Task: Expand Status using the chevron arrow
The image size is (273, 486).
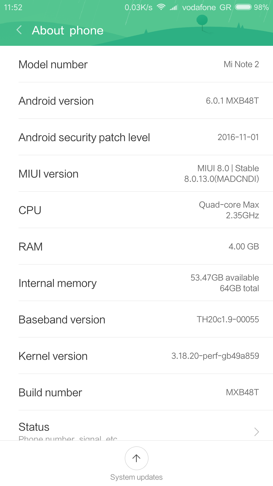Action: click(x=257, y=432)
